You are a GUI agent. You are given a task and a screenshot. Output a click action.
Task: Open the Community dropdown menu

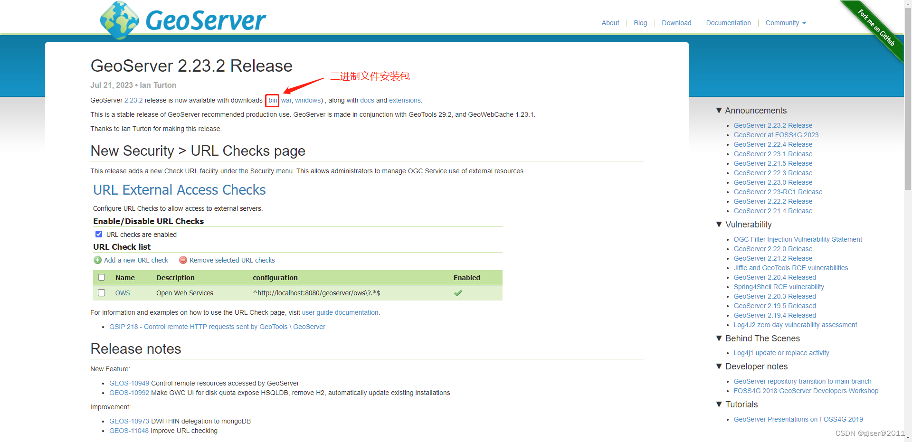click(785, 23)
